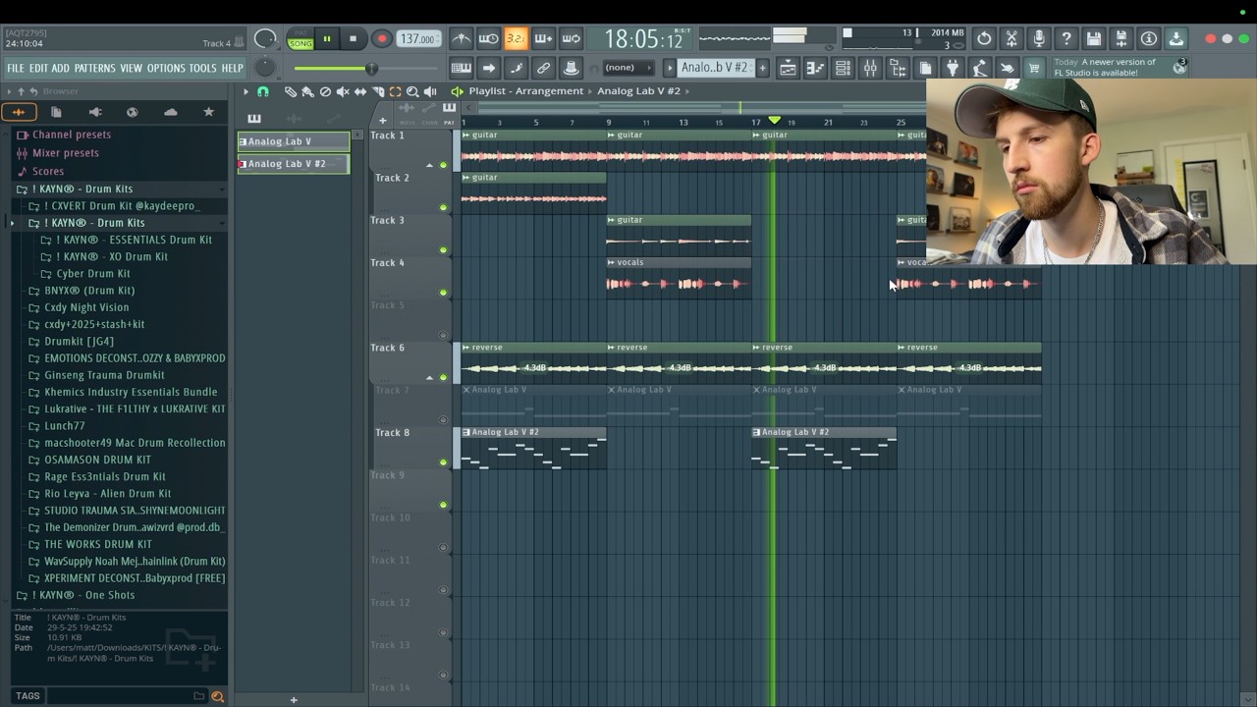Image resolution: width=1257 pixels, height=707 pixels.
Task: Arm the red record button
Action: pos(382,39)
